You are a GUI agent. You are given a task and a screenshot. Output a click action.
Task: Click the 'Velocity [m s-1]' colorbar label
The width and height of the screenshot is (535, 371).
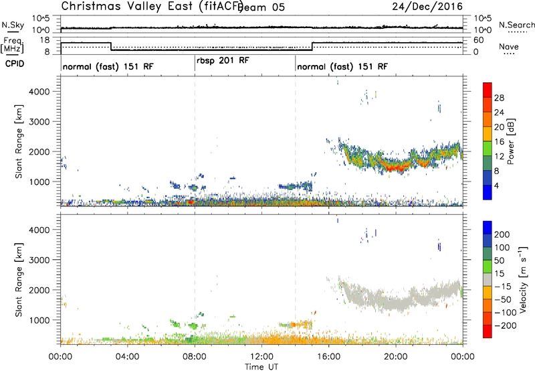[522, 279]
